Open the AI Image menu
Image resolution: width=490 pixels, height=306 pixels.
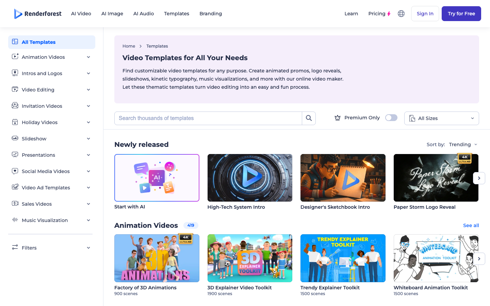tap(112, 14)
